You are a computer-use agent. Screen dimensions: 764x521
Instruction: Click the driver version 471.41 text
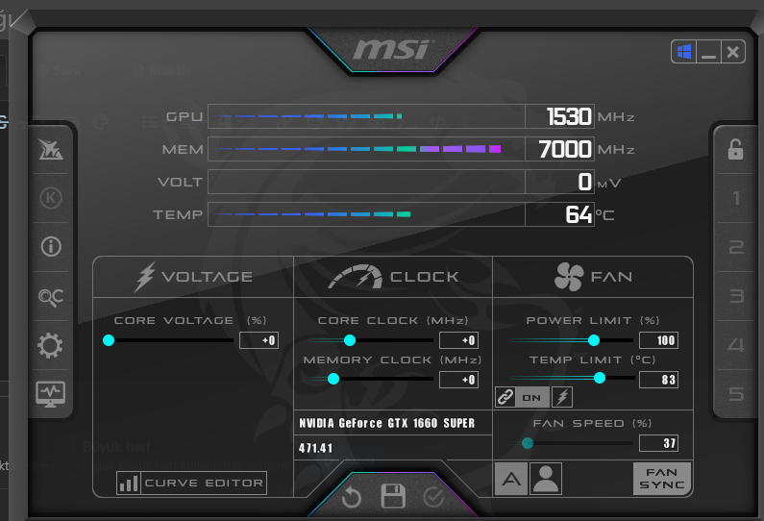pyautogui.click(x=316, y=448)
